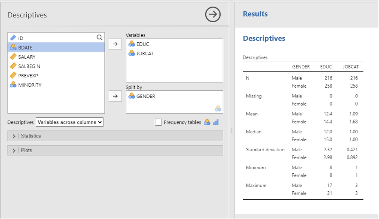Click the panel divider handle dots
The height and width of the screenshot is (219, 379).
(232, 130)
